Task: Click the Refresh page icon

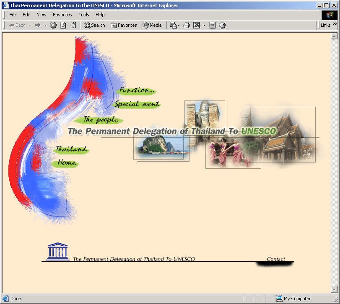Action: pos(63,25)
